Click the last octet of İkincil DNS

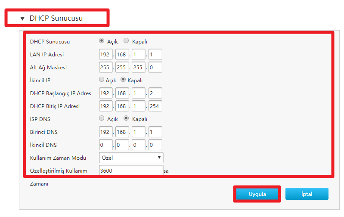(x=155, y=145)
